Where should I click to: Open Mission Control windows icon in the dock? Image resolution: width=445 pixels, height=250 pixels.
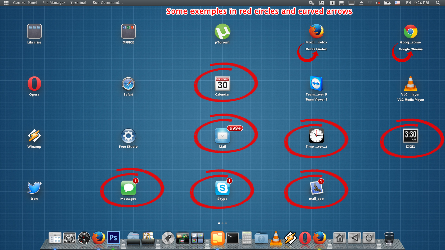197,238
